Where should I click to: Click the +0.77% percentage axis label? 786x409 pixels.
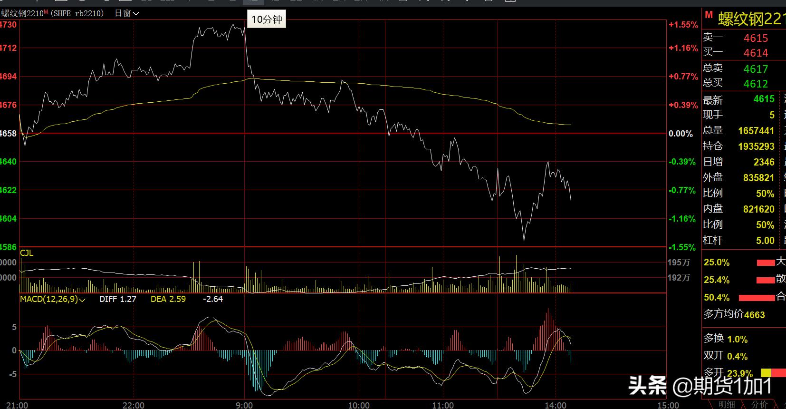pos(683,77)
